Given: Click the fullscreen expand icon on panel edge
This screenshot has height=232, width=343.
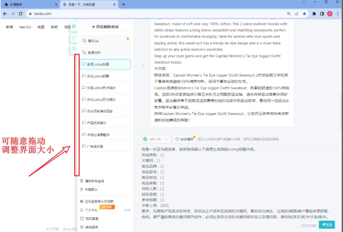Looking at the screenshot, I should [x=74, y=37].
